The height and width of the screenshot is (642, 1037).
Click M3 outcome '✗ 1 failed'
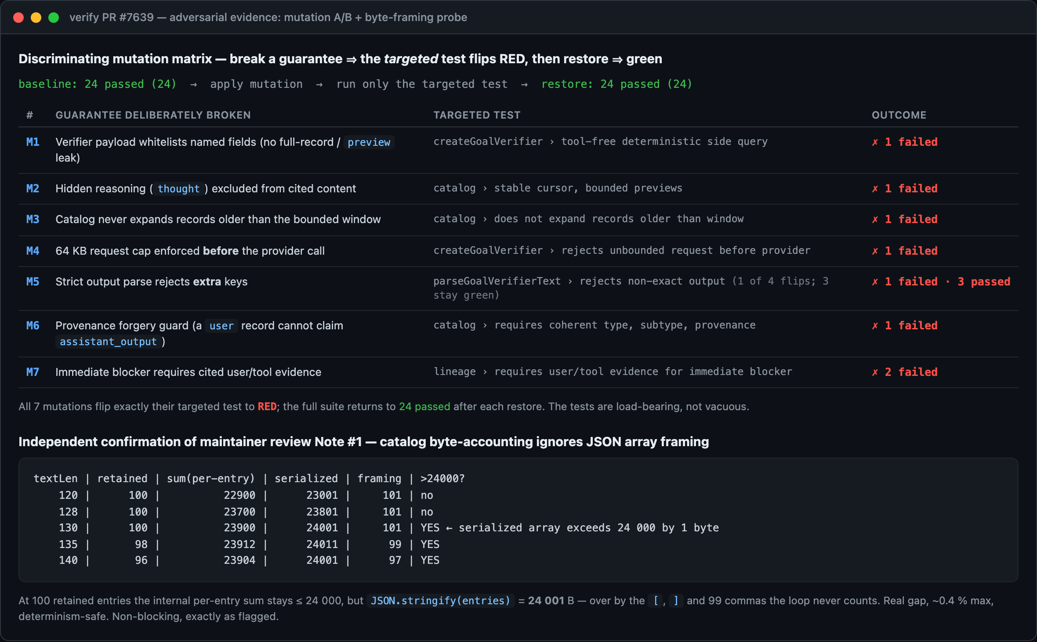click(905, 219)
